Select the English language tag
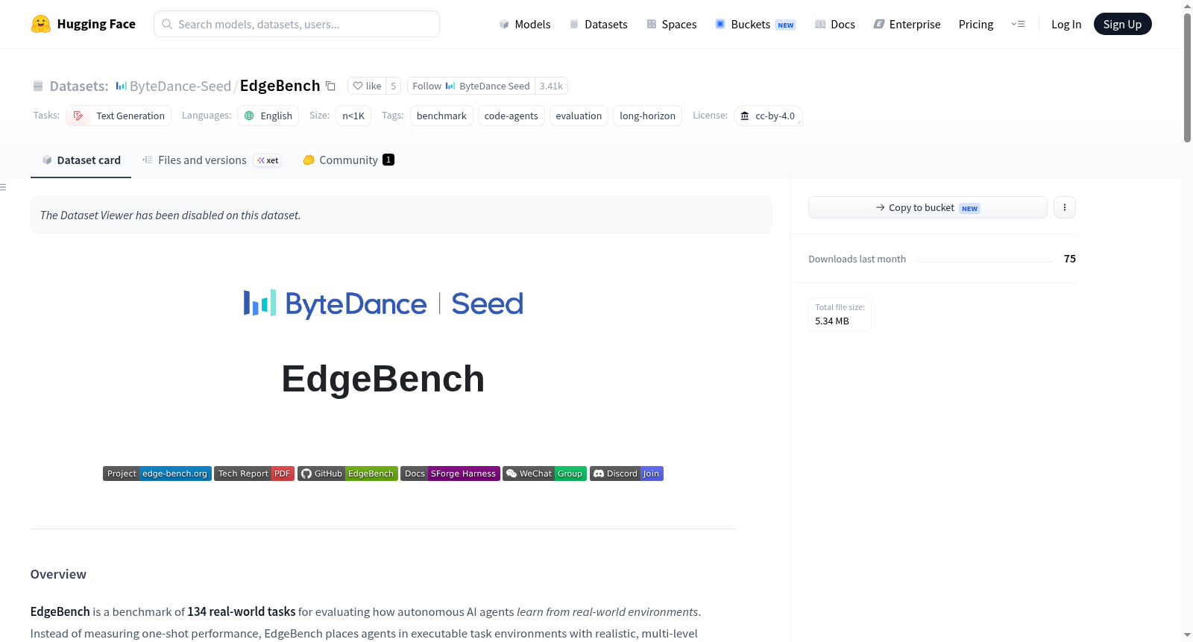 point(268,116)
